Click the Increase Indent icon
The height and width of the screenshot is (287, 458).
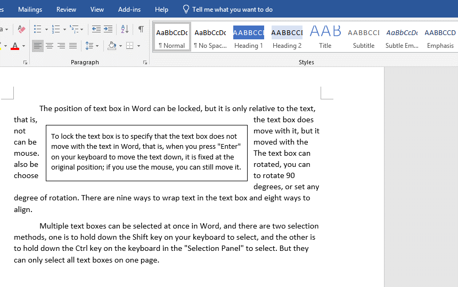108,29
